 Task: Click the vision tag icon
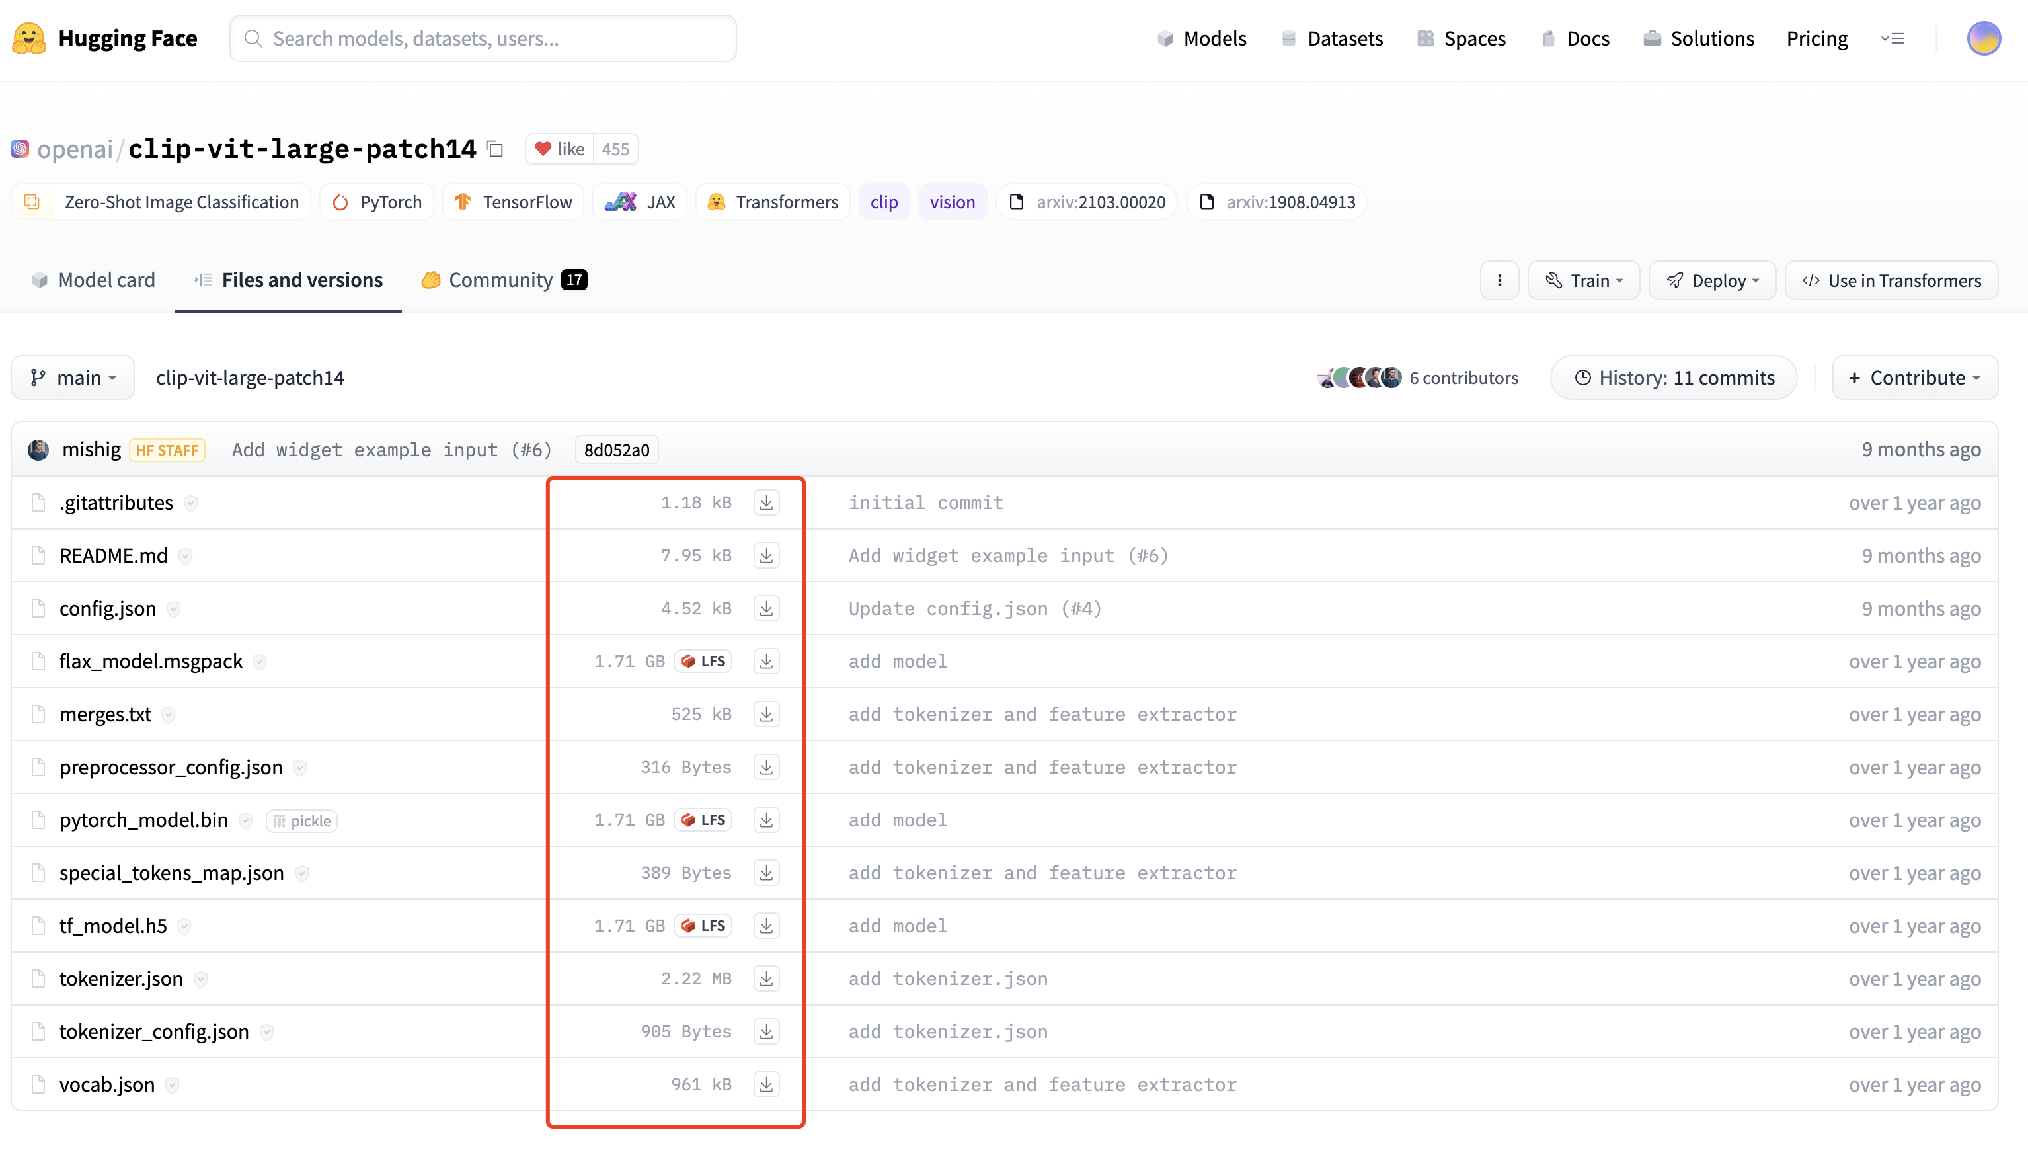pos(953,202)
